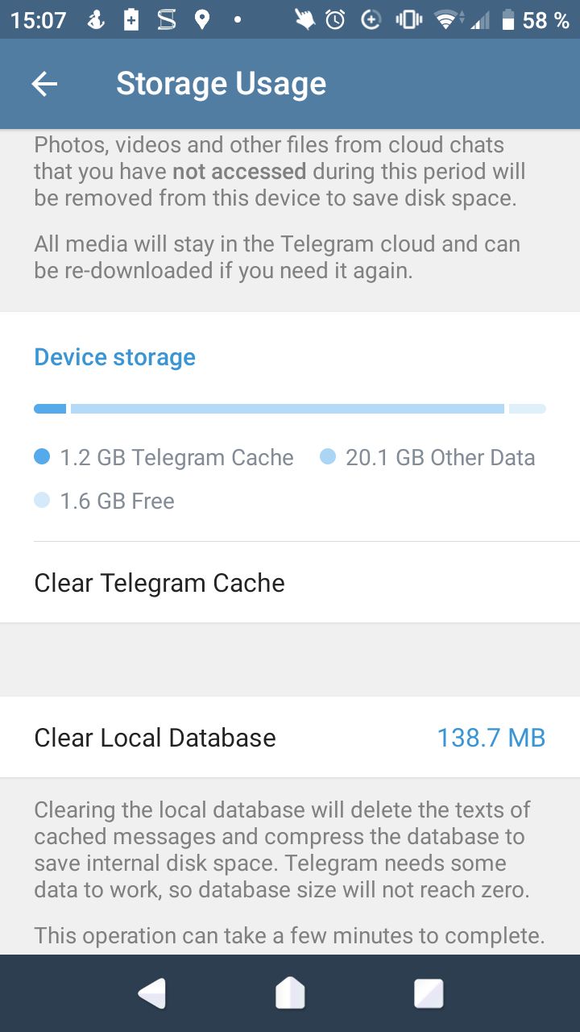Tap the vibrate mode status icon
Screen dimensions: 580x1032
point(408,20)
